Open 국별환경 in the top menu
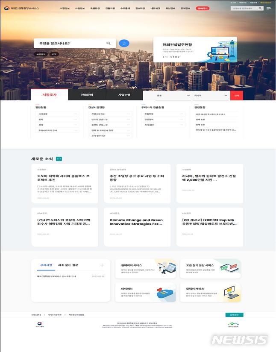 pyautogui.click(x=95, y=8)
